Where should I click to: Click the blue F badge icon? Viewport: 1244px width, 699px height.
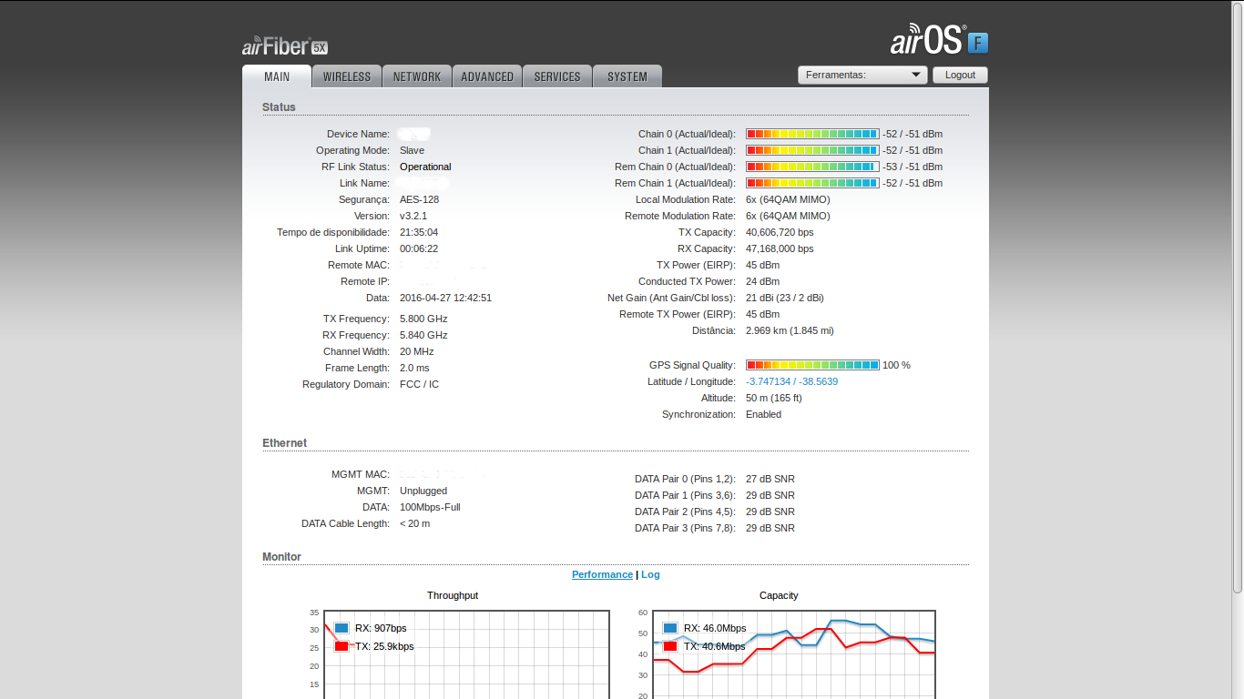pyautogui.click(x=978, y=43)
